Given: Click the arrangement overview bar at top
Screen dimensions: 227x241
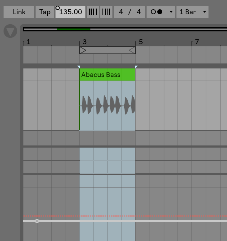Looking at the screenshot, I should coord(125,29).
